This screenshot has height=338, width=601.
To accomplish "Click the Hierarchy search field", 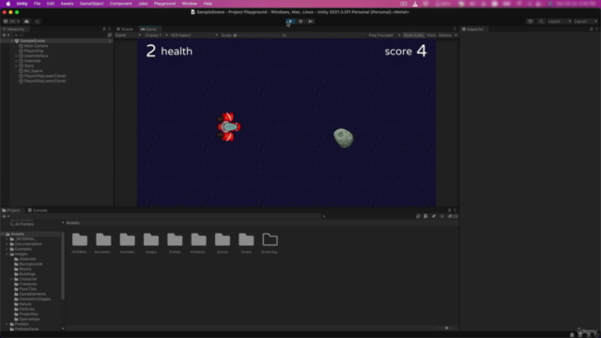I will pyautogui.click(x=59, y=36).
